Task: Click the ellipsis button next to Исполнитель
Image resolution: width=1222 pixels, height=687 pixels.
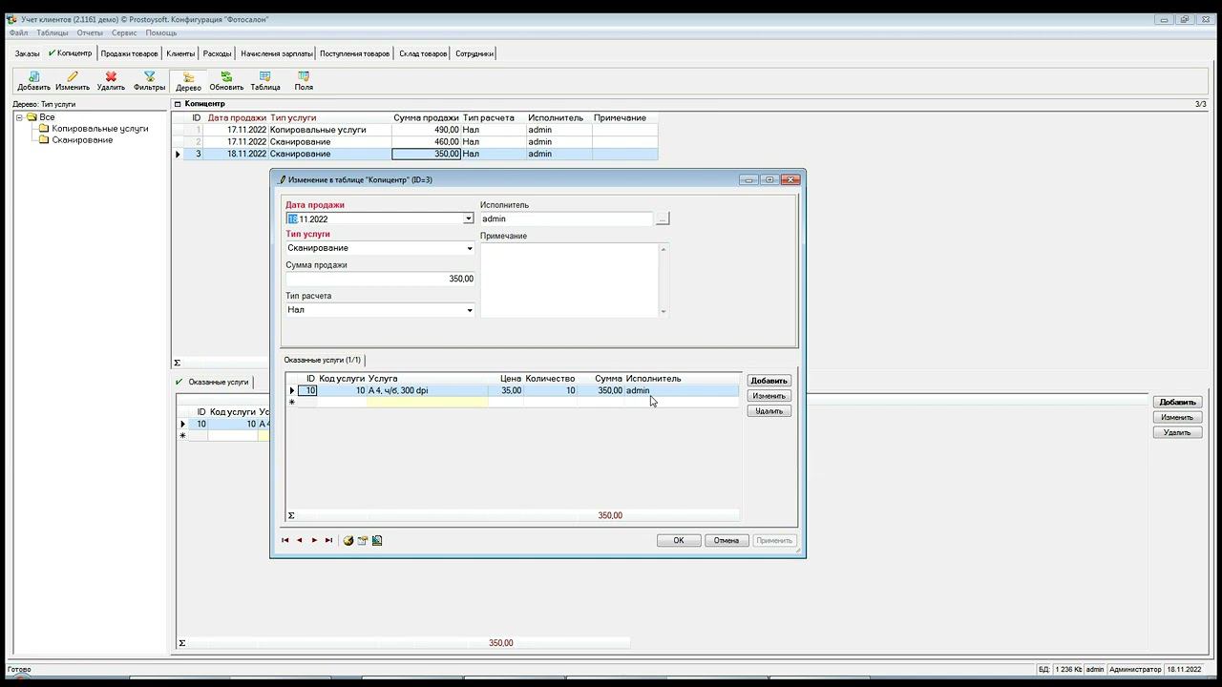Action: point(663,219)
